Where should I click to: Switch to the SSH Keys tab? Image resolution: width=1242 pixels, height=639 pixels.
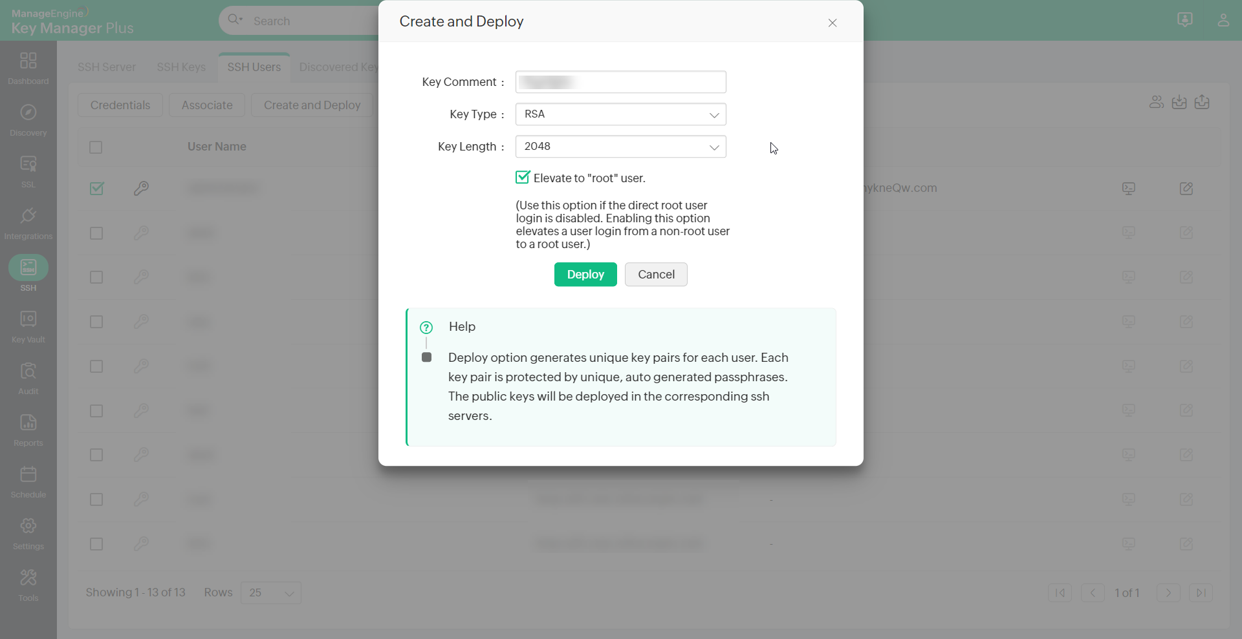[181, 67]
